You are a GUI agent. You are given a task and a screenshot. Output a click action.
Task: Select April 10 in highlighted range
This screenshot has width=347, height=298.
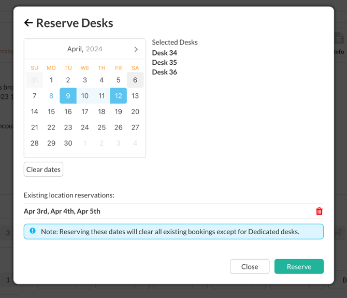point(85,96)
